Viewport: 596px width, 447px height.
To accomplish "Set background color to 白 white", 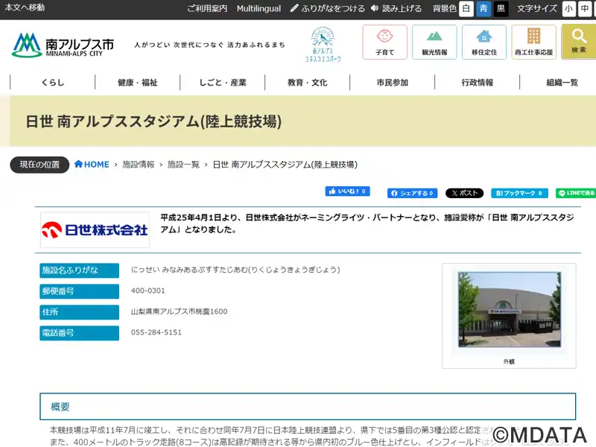I will coord(466,8).
